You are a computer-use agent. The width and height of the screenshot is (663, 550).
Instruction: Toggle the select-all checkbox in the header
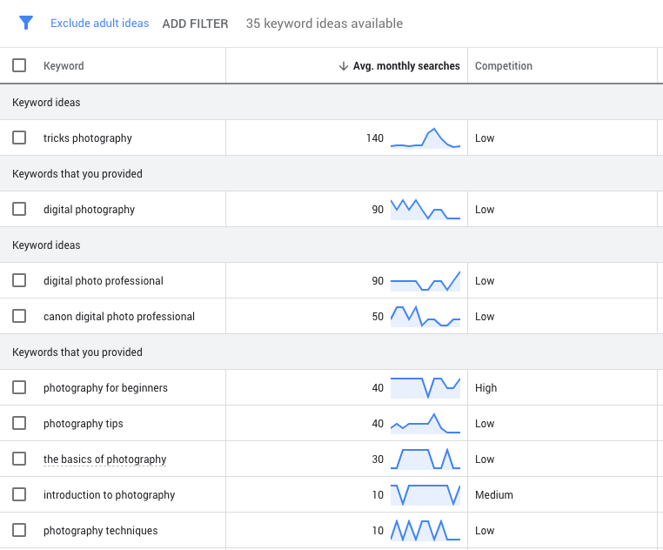point(19,65)
